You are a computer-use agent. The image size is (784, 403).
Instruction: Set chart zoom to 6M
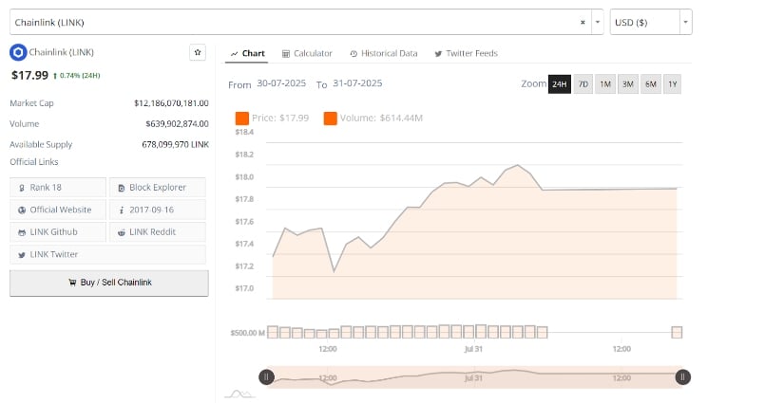tap(651, 84)
